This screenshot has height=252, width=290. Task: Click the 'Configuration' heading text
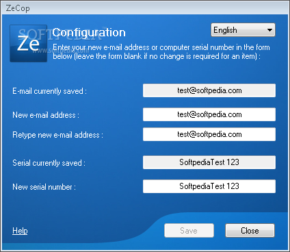(x=89, y=33)
